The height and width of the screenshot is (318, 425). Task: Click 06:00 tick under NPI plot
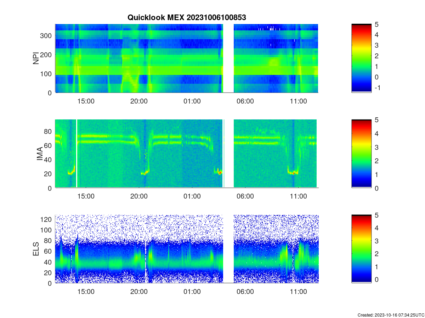(x=245, y=101)
